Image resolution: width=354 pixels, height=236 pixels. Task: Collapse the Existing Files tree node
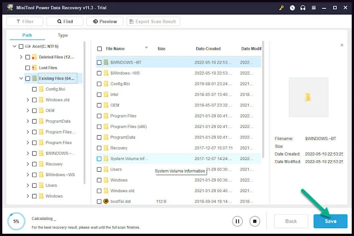coord(21,78)
